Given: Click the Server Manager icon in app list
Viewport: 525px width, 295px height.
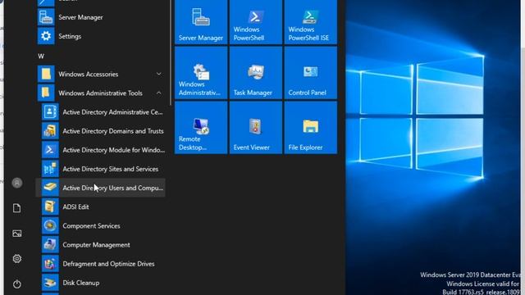Looking at the screenshot, I should [46, 17].
